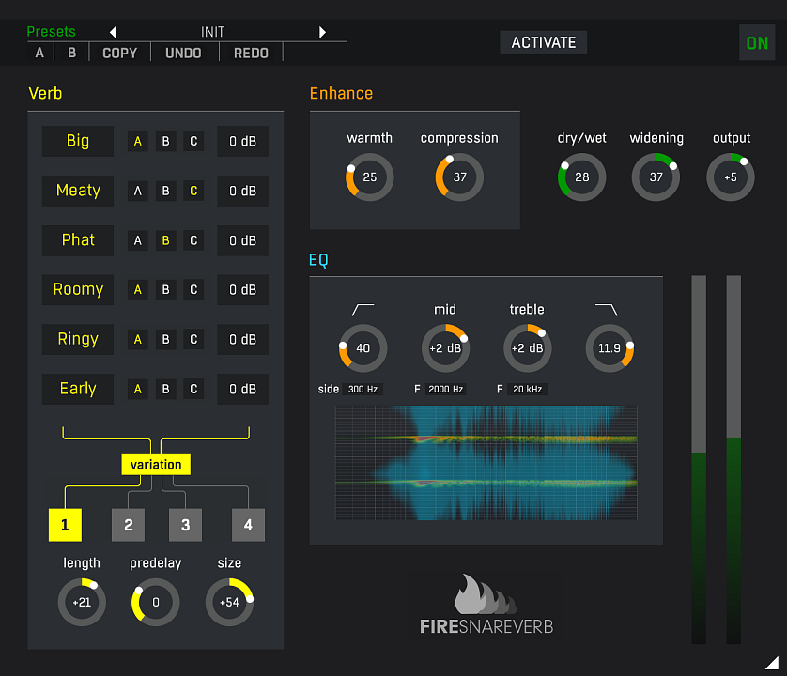Click the size knob

click(x=229, y=602)
